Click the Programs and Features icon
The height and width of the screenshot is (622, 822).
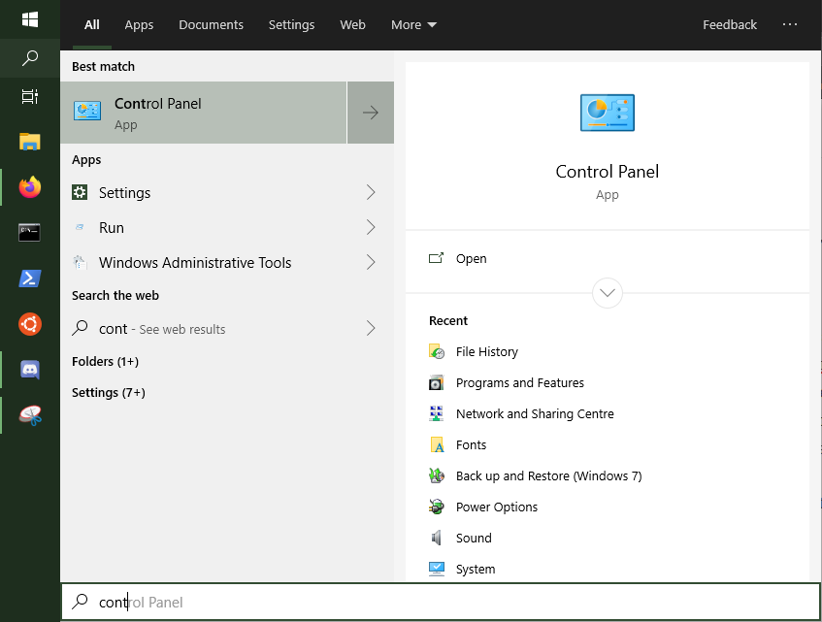coord(437,382)
